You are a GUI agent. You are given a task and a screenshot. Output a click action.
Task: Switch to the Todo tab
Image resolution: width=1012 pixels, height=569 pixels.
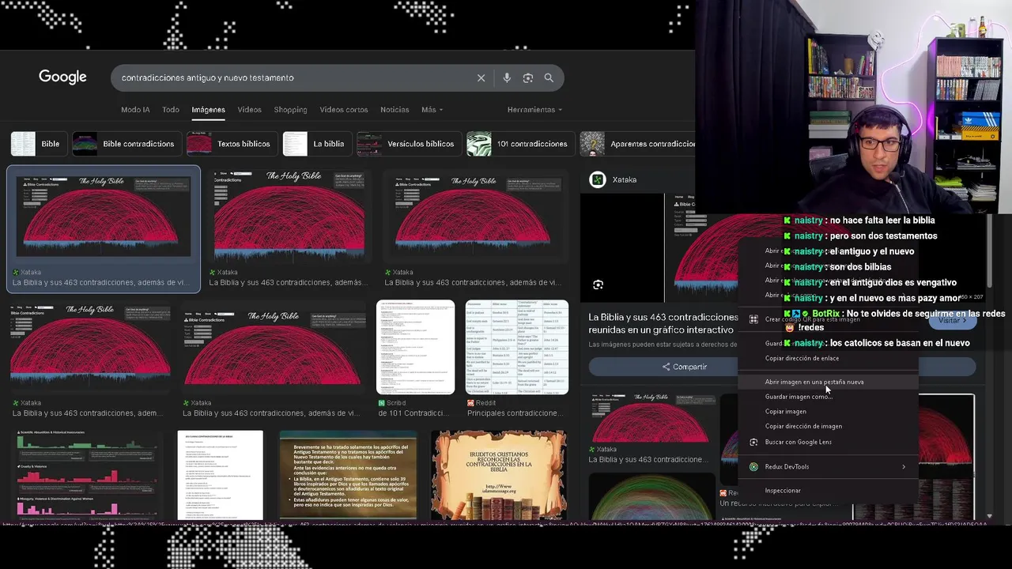(171, 110)
